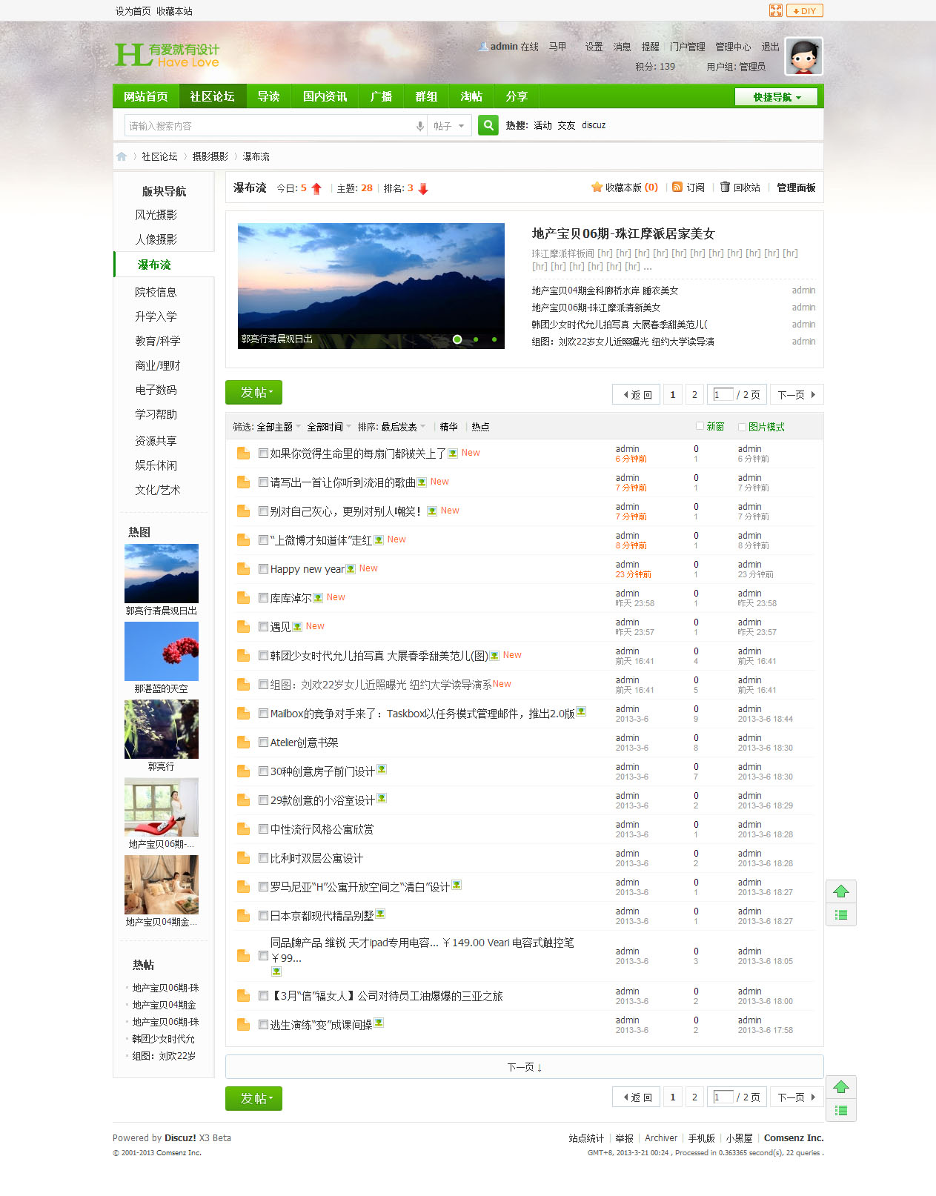Viewport: 936px width, 1196px height.
Task: Click the upper green scroll-to-top arrow icon
Action: pos(841,891)
